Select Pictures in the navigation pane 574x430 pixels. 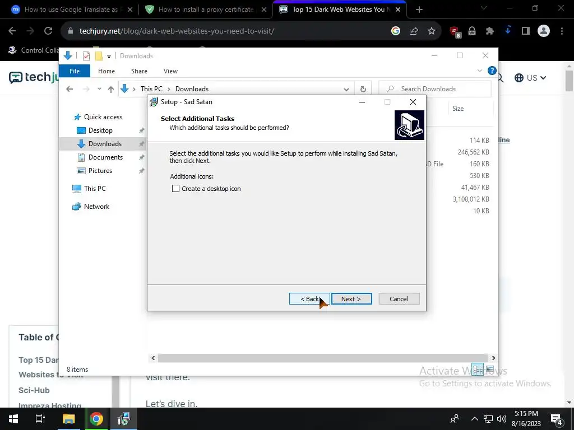(100, 171)
